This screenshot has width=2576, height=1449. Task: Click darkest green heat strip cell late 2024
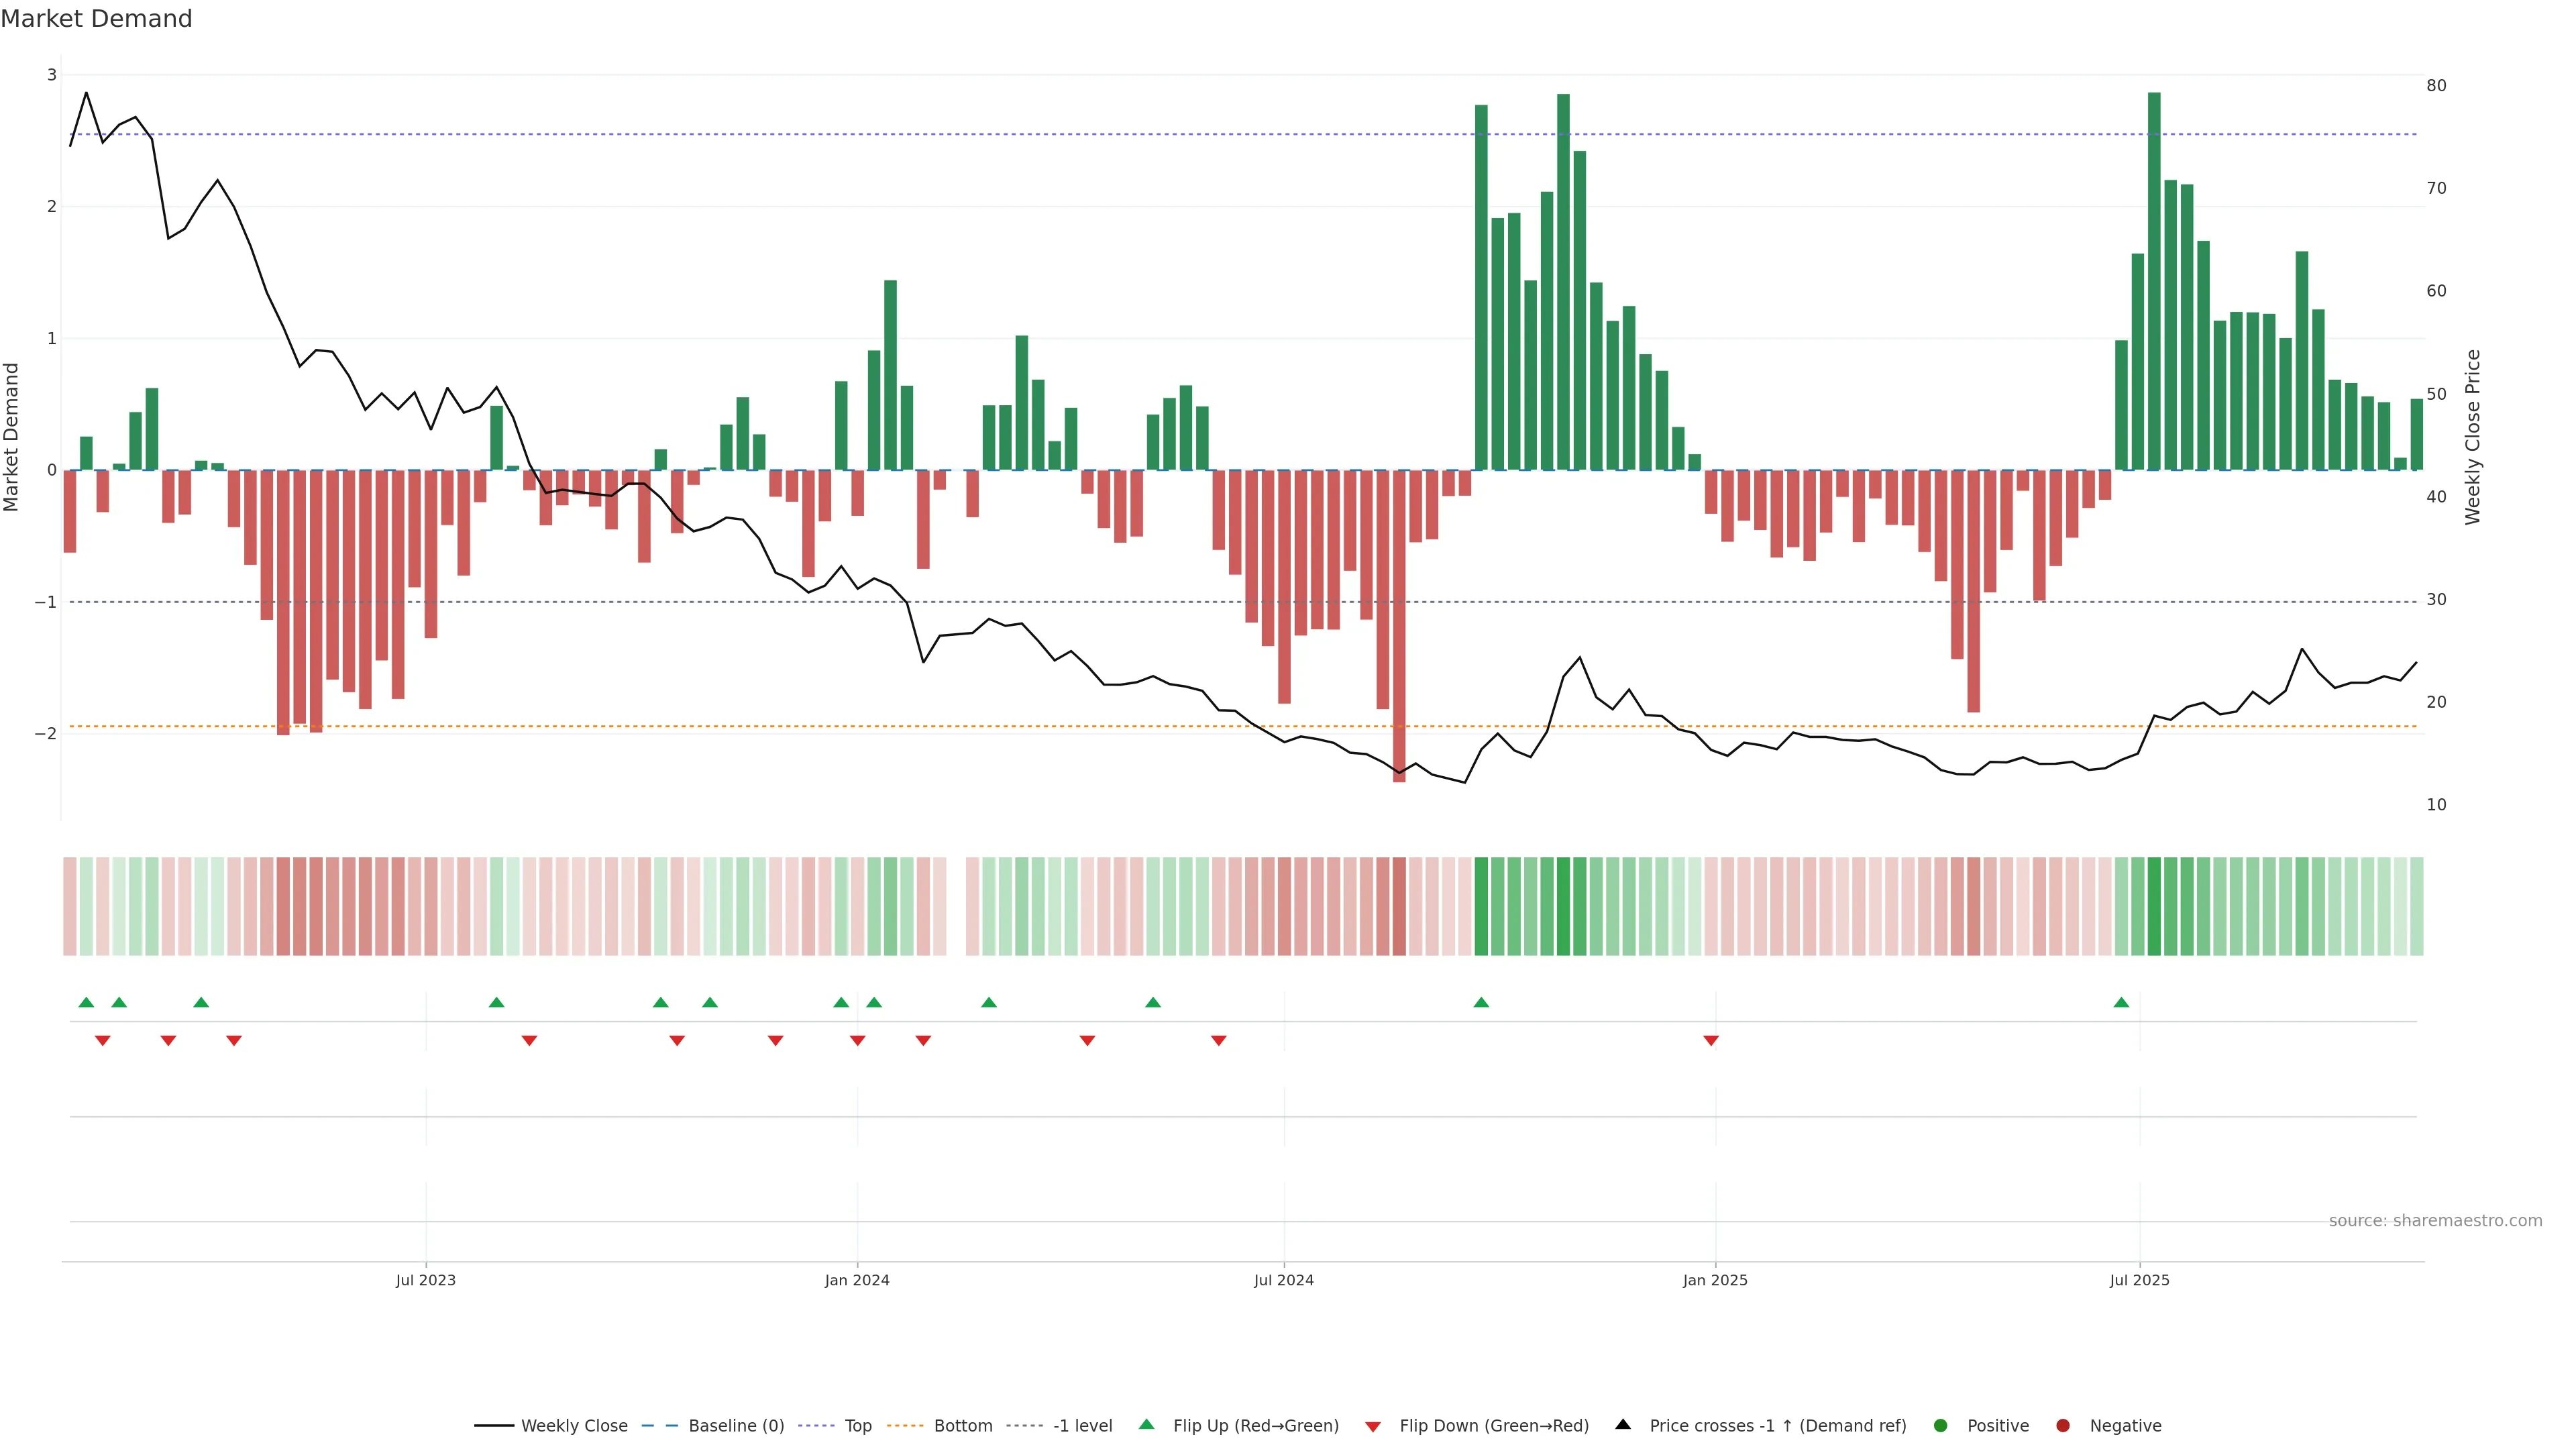[1563, 906]
